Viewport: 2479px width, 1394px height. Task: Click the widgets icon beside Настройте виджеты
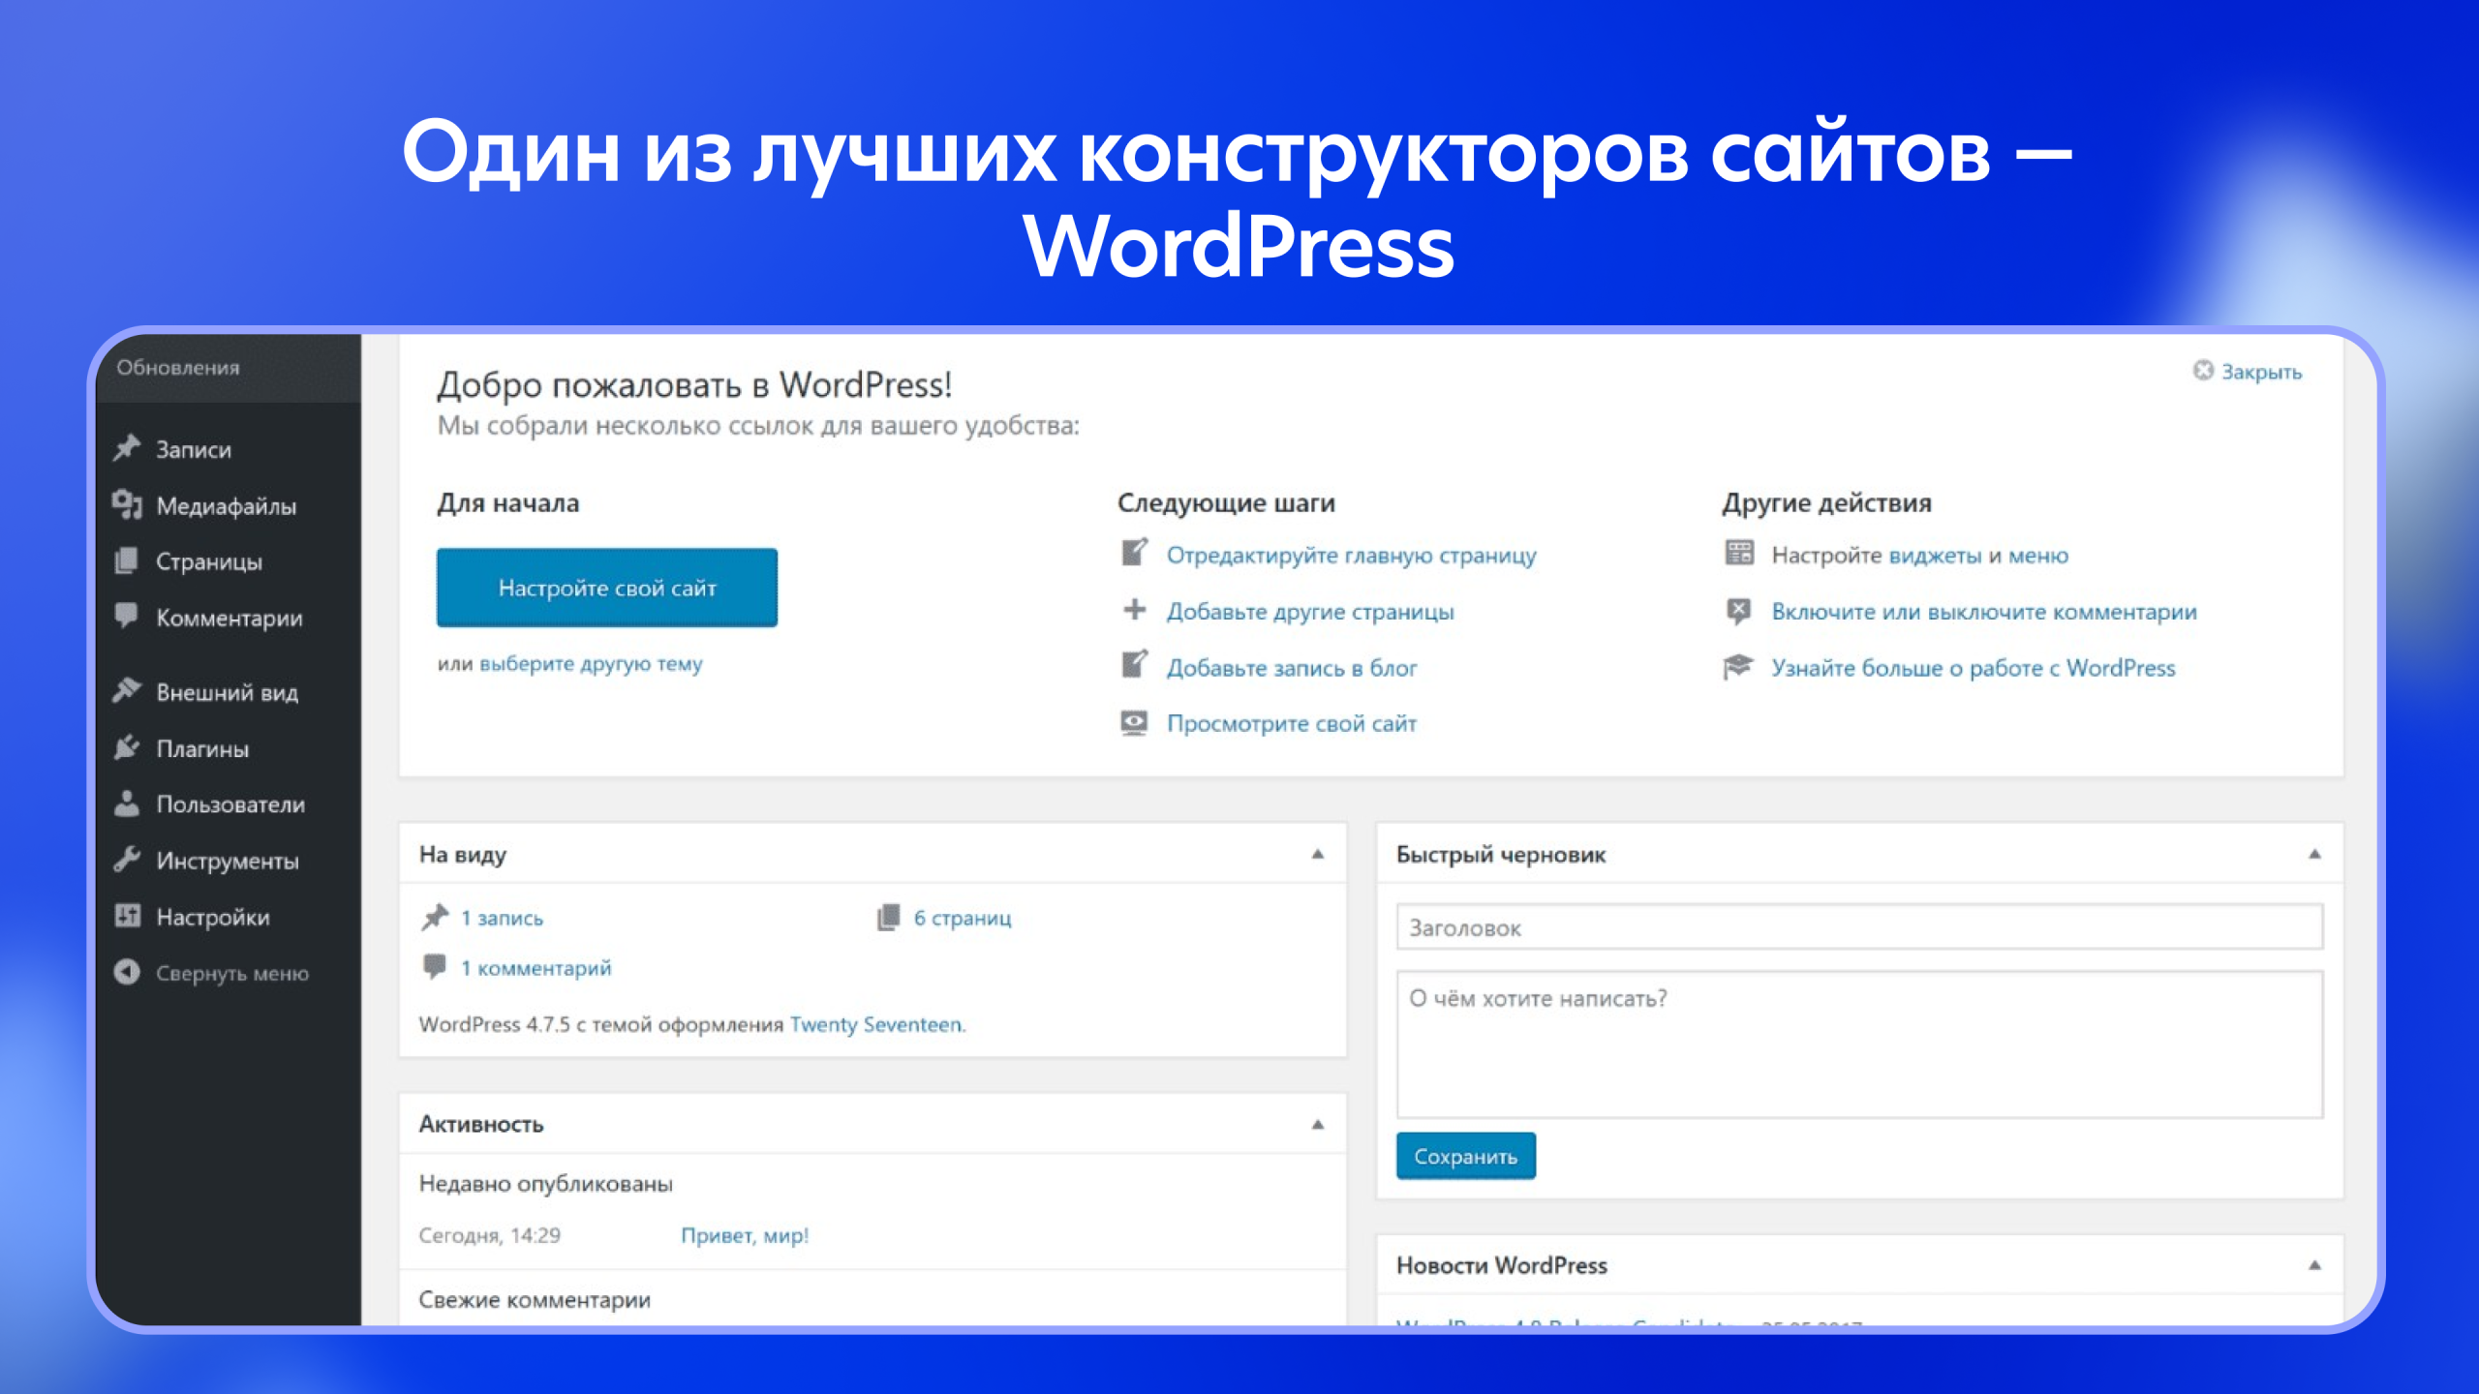tap(1739, 553)
